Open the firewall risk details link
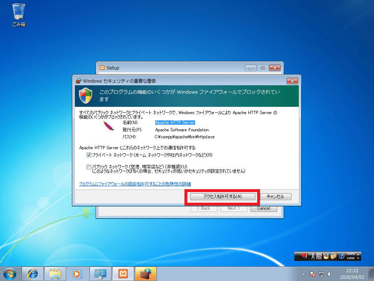 (x=135, y=184)
